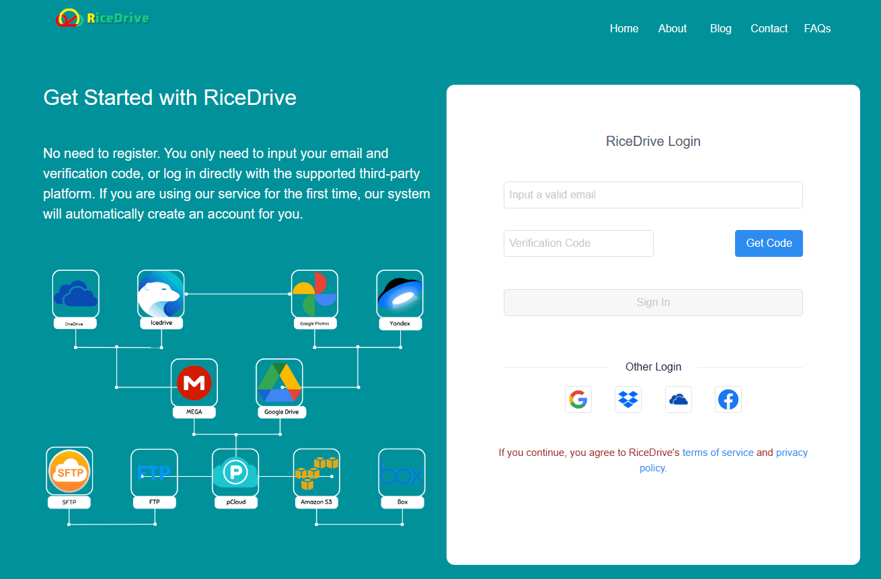Focus the Verification Code field

[x=578, y=243]
